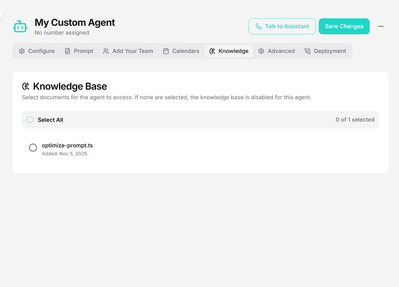Click the key icon on the Knowledge tab
The height and width of the screenshot is (287, 399).
point(212,51)
